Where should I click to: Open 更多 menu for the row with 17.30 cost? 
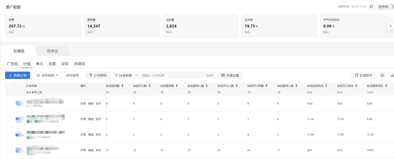point(98,119)
